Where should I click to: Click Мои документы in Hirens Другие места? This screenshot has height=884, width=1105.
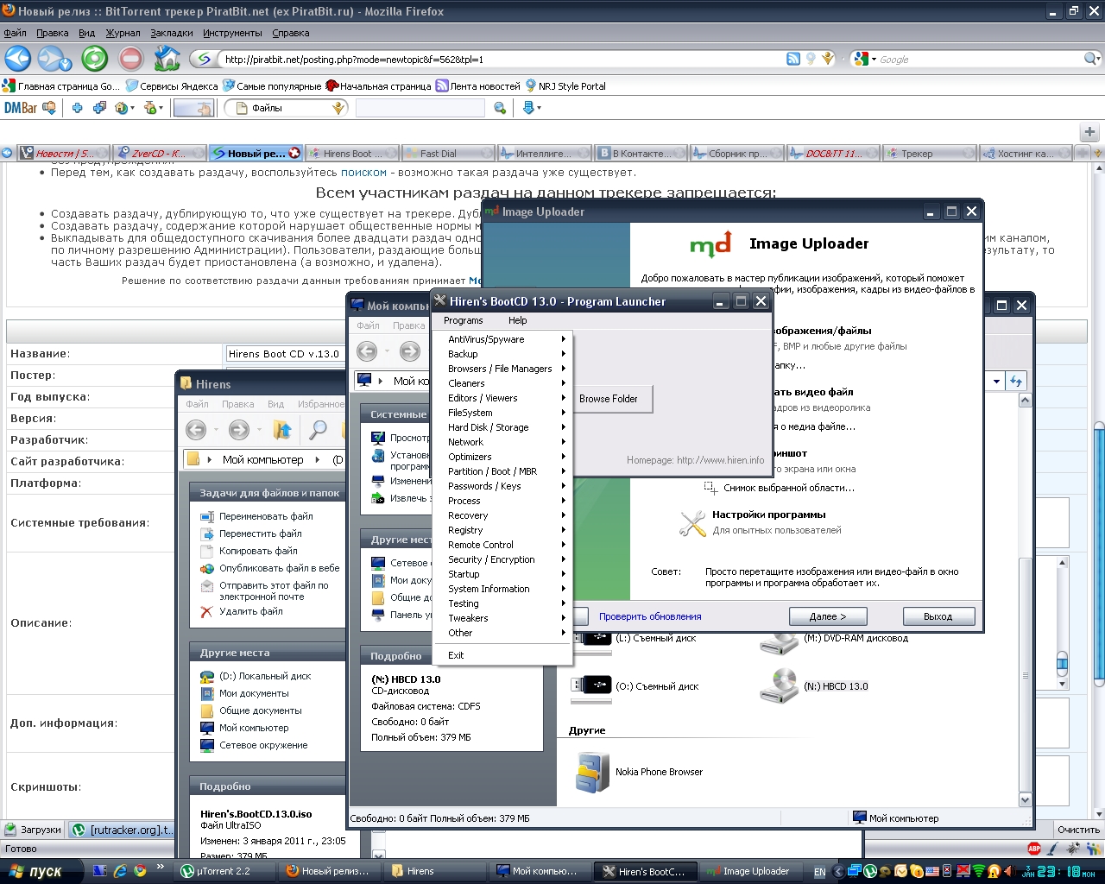coord(254,693)
